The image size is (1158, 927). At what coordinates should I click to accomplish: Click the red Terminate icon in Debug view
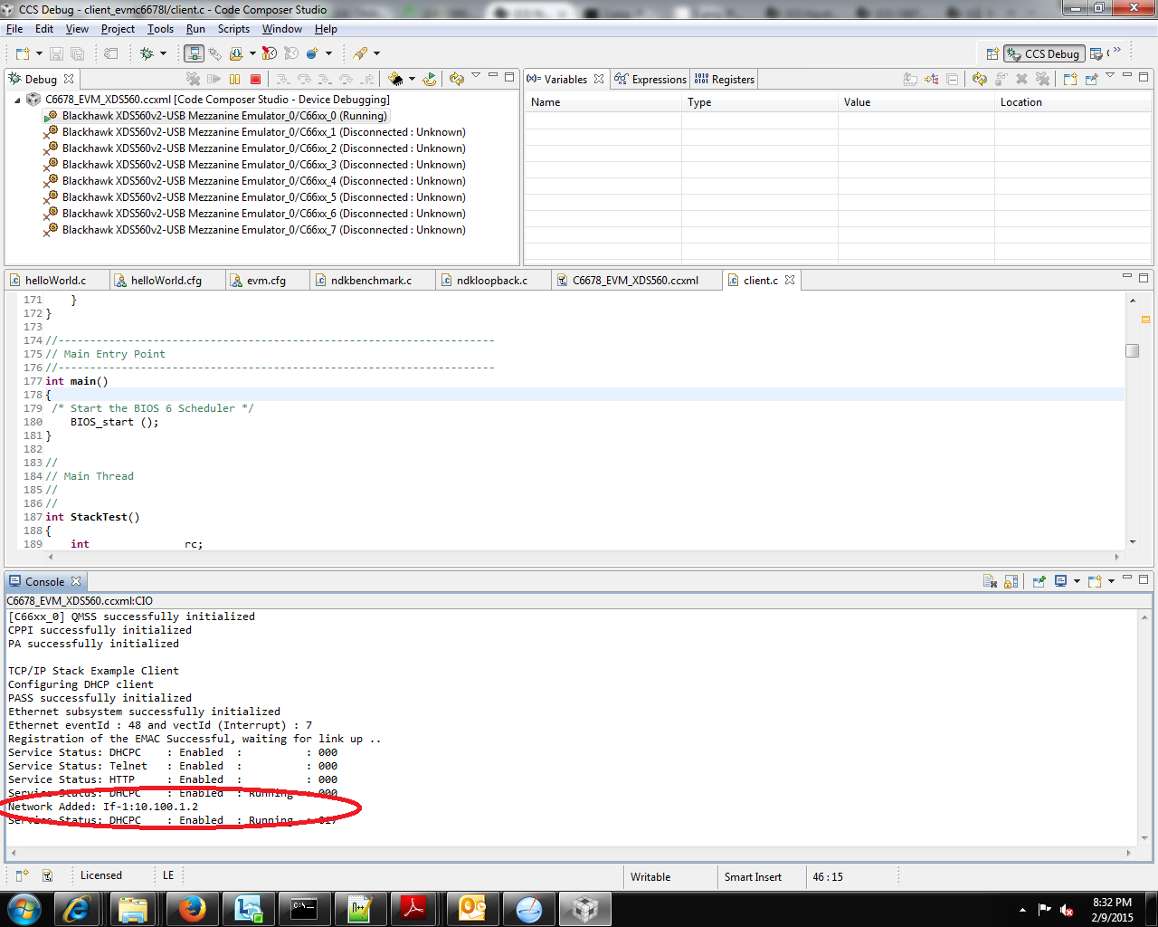[x=256, y=80]
